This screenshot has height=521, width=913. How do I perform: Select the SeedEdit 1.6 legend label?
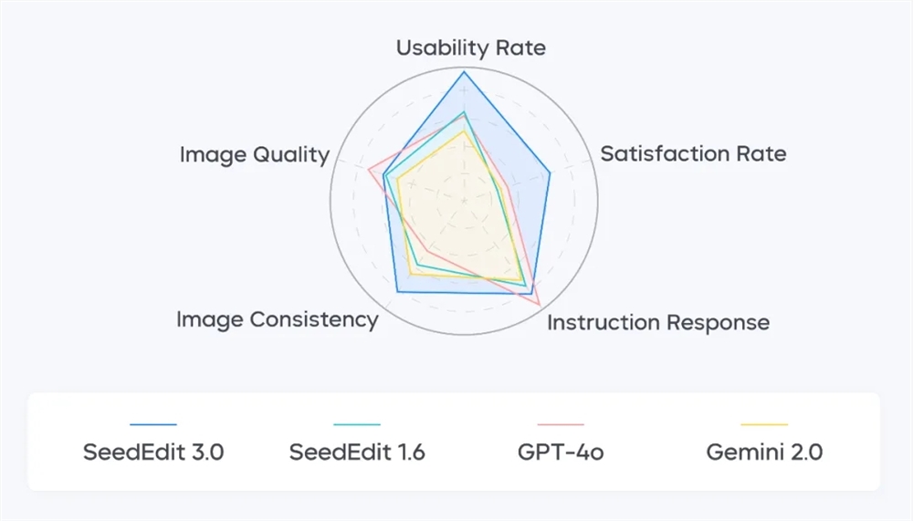pos(357,453)
